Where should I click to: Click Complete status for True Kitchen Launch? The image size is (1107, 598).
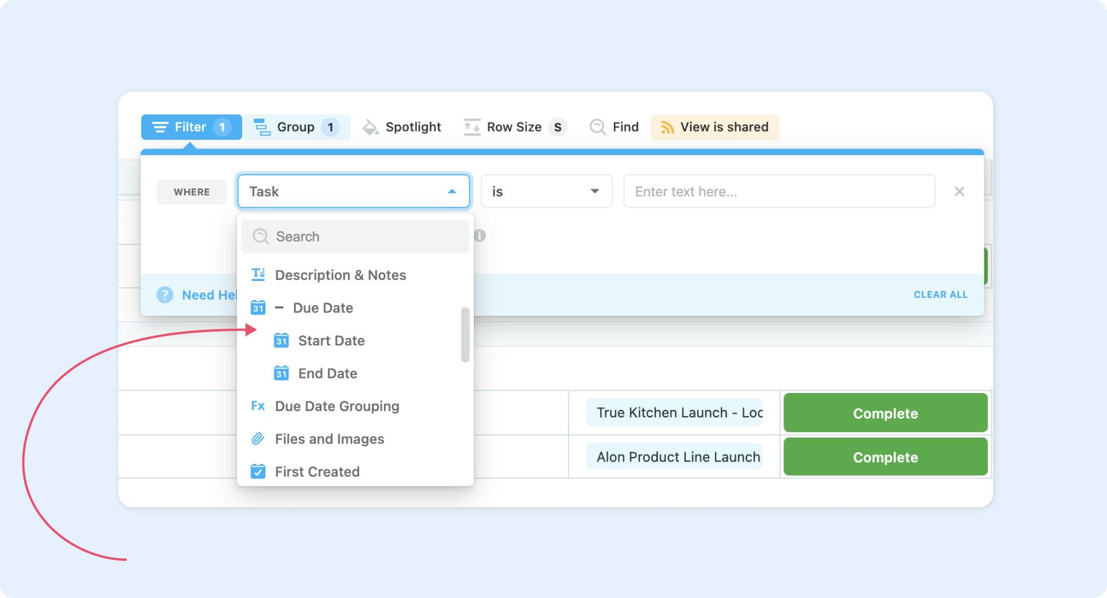point(886,413)
